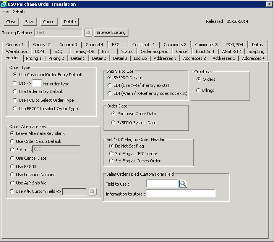The image size is (274, 242).
Task: Set flag as "EDI" order
Action: (111, 154)
